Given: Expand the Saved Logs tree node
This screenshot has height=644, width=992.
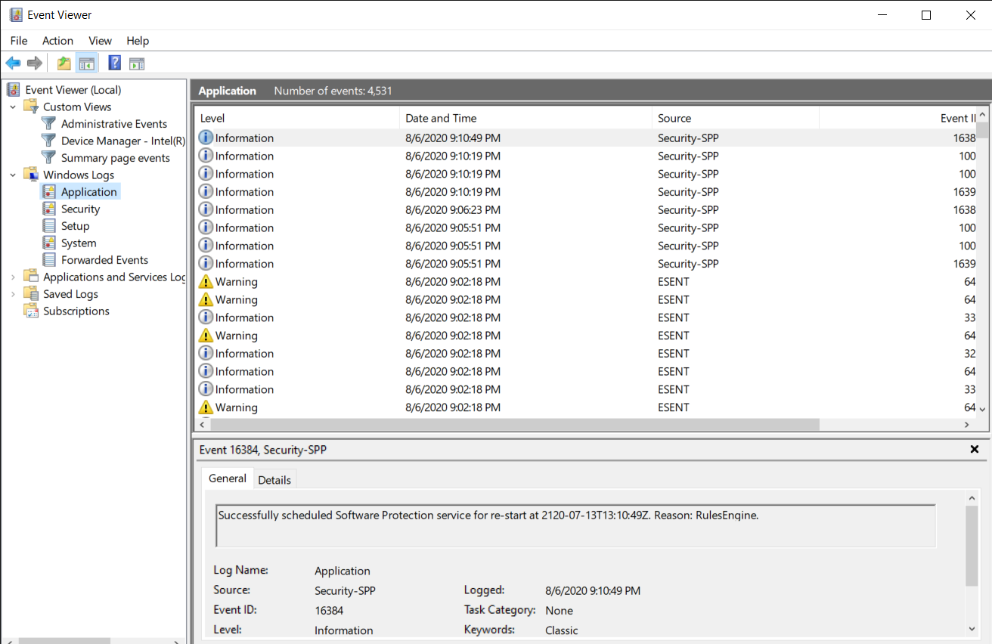Looking at the screenshot, I should click(x=13, y=294).
